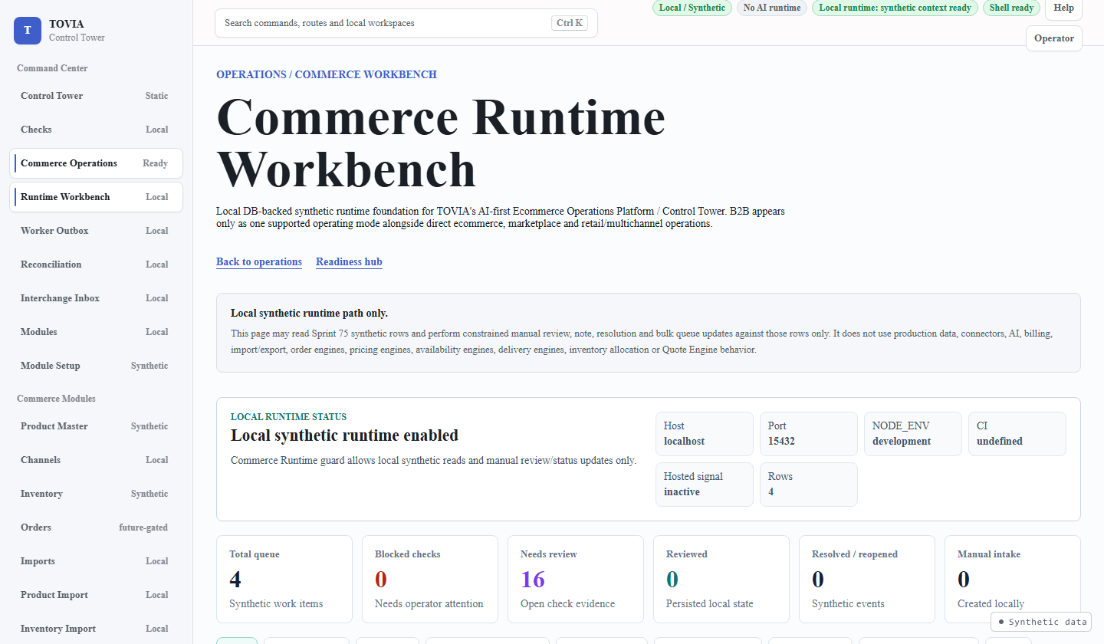1104x644 pixels.
Task: Click the No AI runtime pill
Action: click(771, 8)
